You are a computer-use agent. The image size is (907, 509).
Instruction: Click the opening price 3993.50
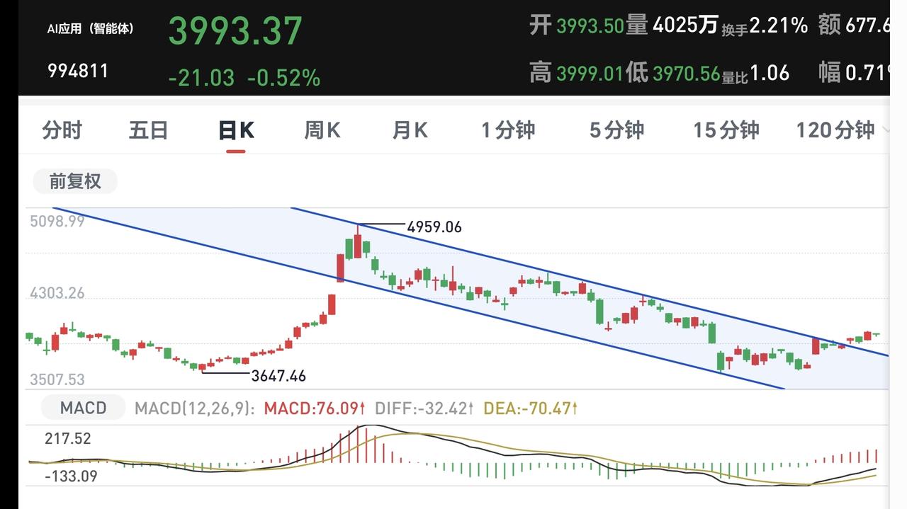(590, 26)
